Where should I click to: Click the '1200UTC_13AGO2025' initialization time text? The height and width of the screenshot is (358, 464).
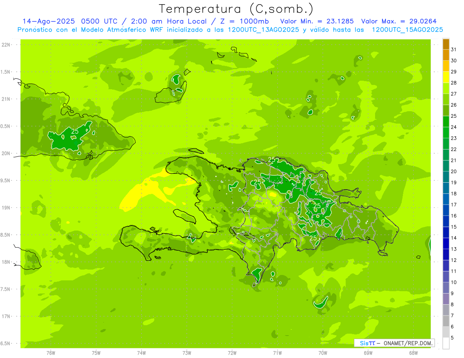pyautogui.click(x=263, y=30)
